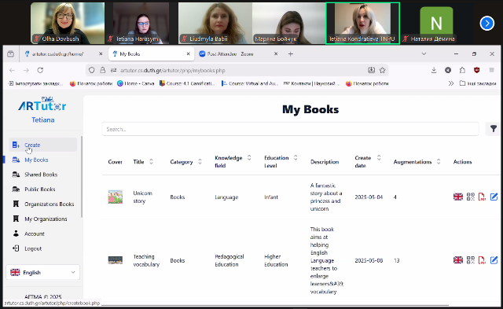The height and width of the screenshot is (309, 503).
Task: Open Course: Virtual and Au... bookmark
Action: tap(250, 83)
